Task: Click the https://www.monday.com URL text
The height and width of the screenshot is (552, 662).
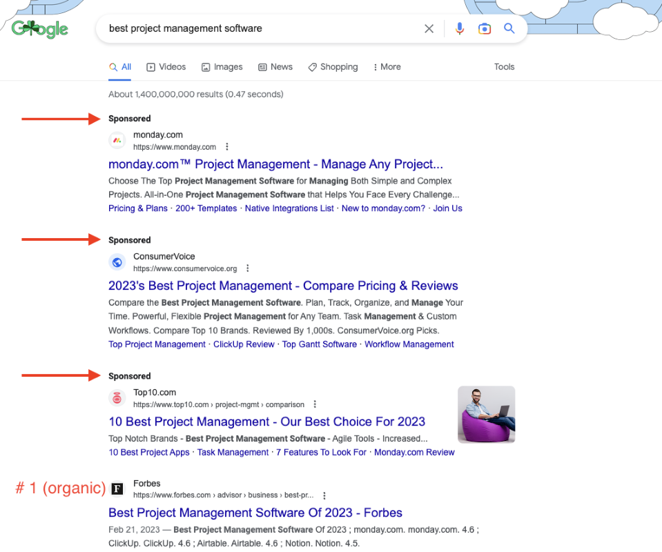Action: point(175,147)
